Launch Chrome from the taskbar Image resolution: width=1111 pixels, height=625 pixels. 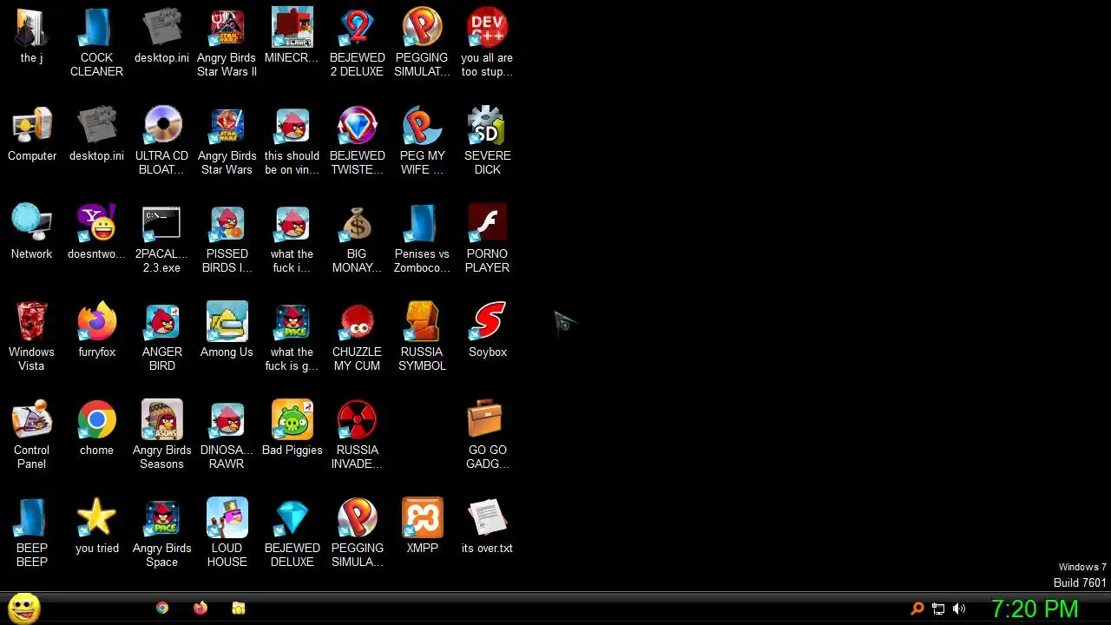pos(162,609)
